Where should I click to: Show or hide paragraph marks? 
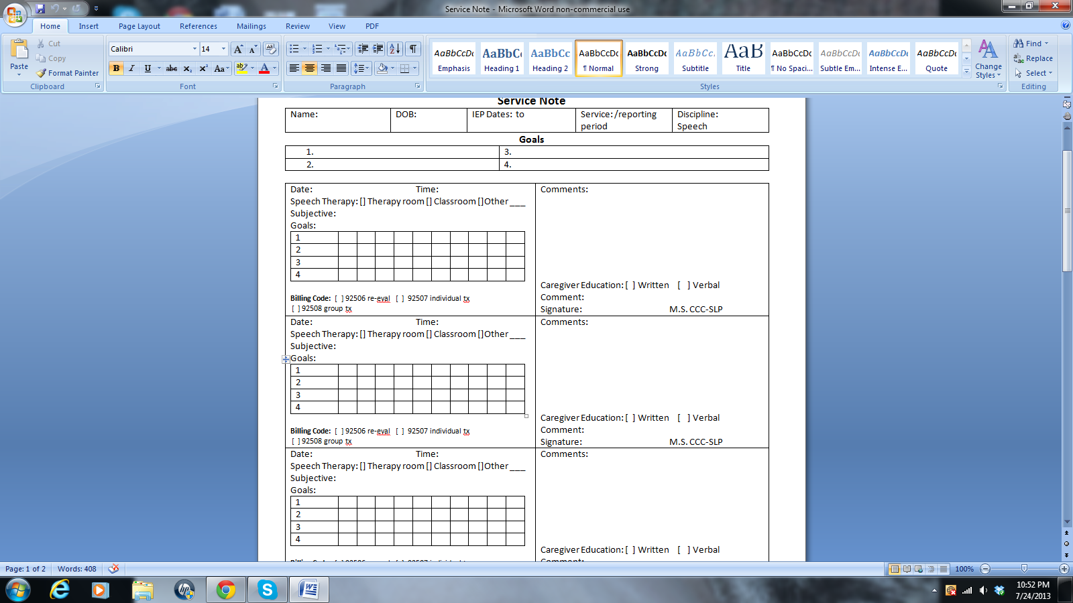413,49
